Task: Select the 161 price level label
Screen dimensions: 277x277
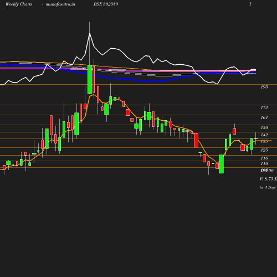Action: tap(264, 117)
